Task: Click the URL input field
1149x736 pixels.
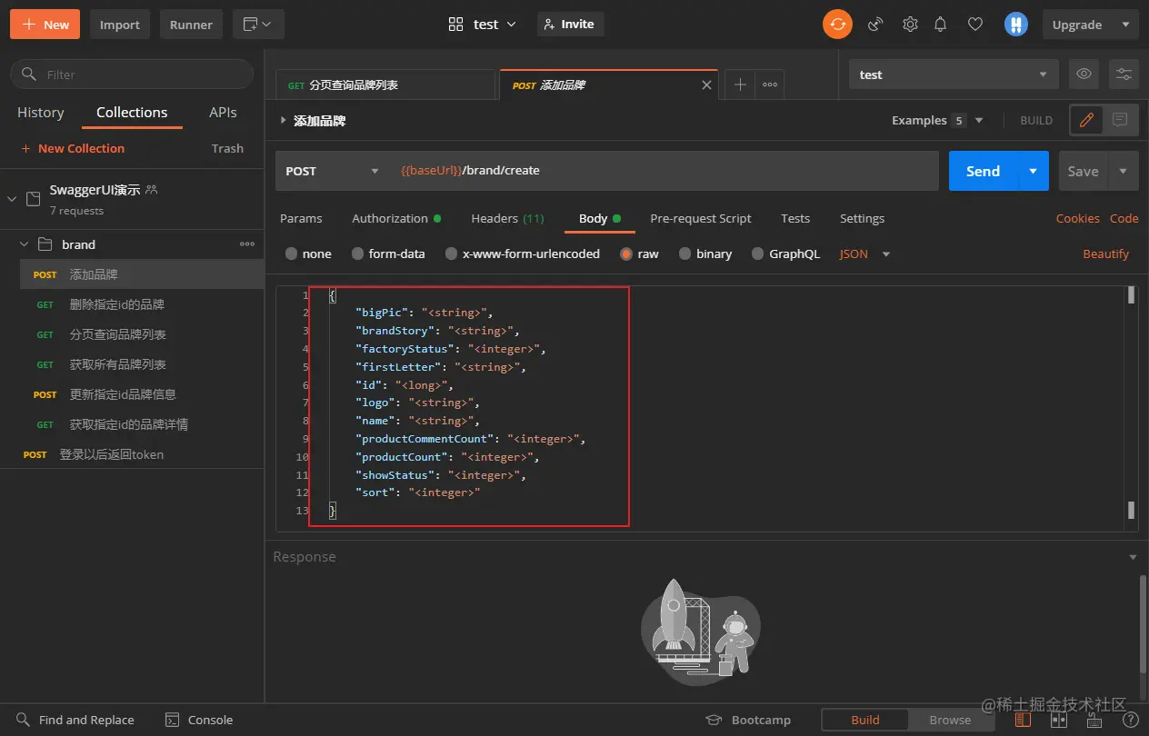Action: click(664, 171)
